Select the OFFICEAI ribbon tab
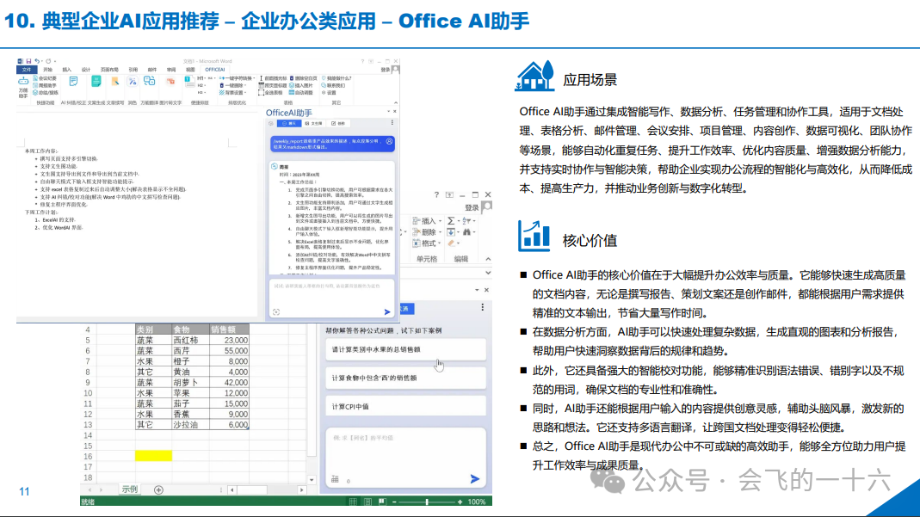This screenshot has width=920, height=517. [x=215, y=69]
